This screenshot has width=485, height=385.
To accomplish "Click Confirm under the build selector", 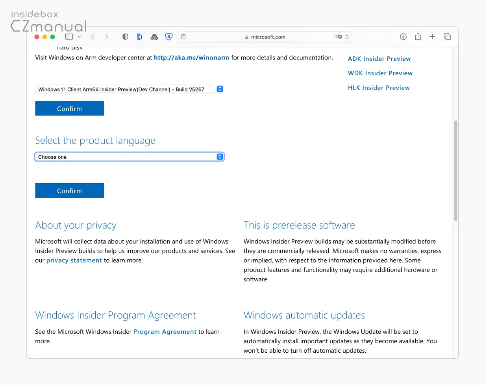I will 70,108.
